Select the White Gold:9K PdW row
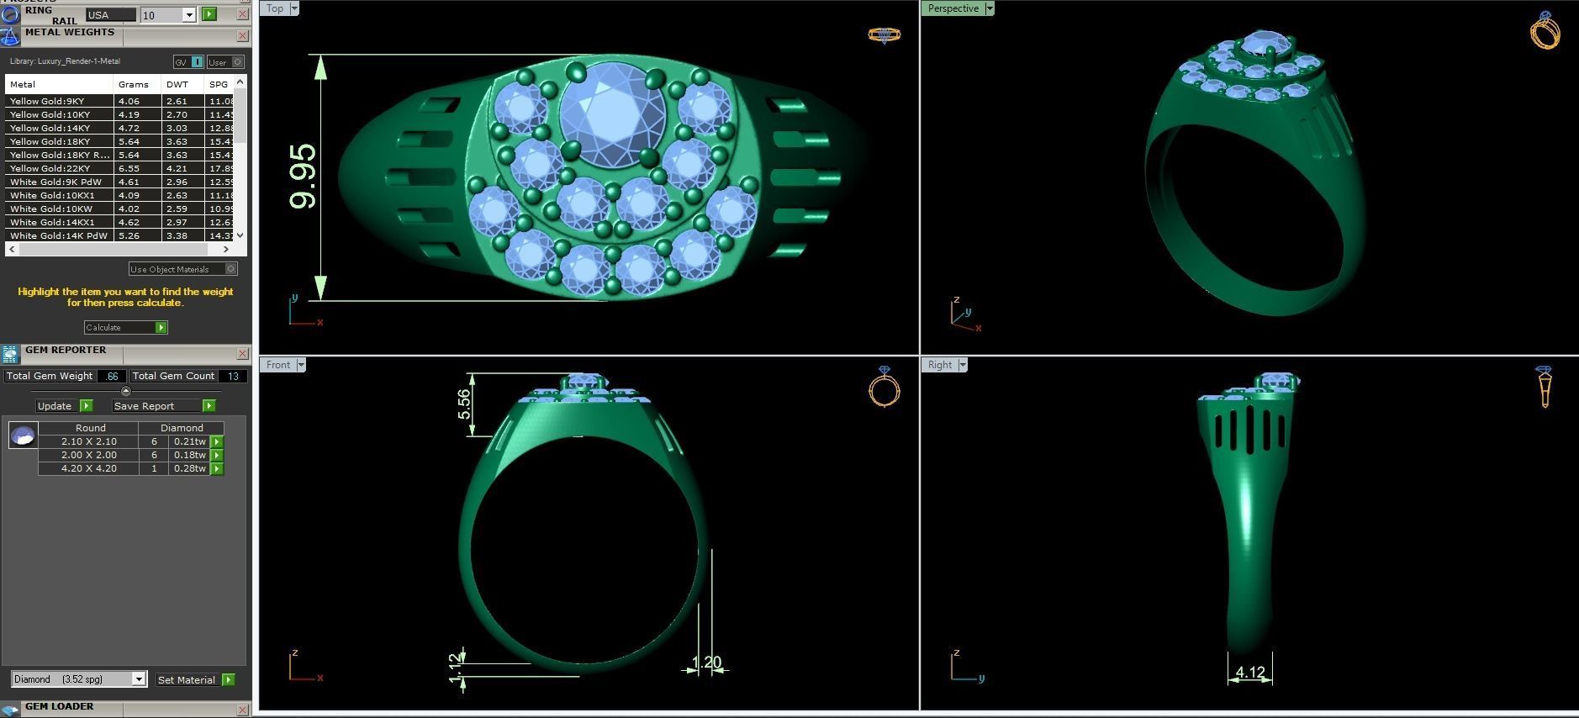This screenshot has height=718, width=1579. point(119,182)
